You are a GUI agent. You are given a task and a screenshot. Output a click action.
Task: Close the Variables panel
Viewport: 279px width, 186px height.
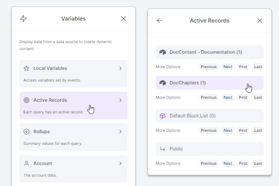[124, 19]
